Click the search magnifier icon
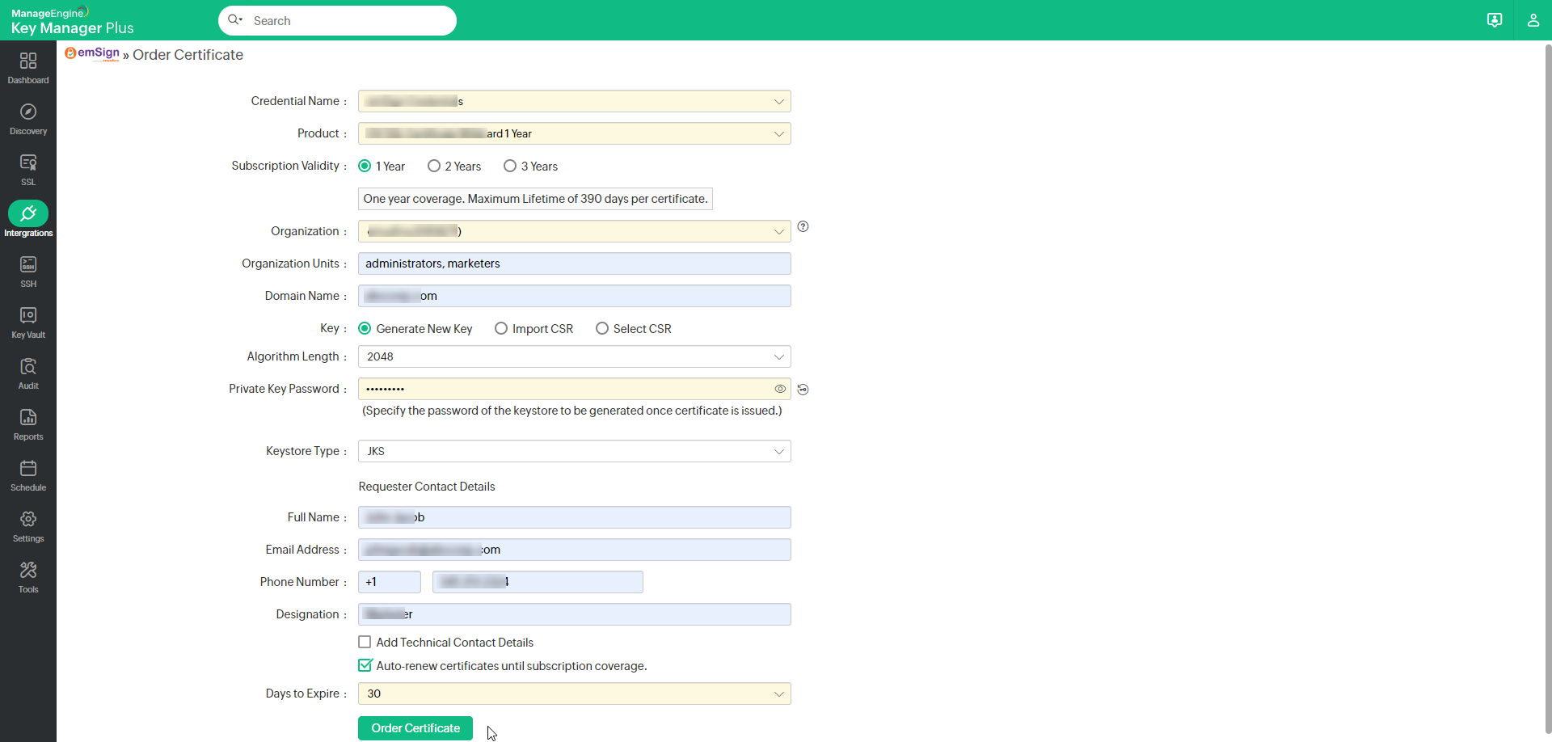Screen dimensions: 1552x742 (x=234, y=20)
